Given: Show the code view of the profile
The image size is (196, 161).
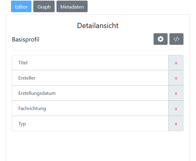Looking at the screenshot, I should coord(176,39).
